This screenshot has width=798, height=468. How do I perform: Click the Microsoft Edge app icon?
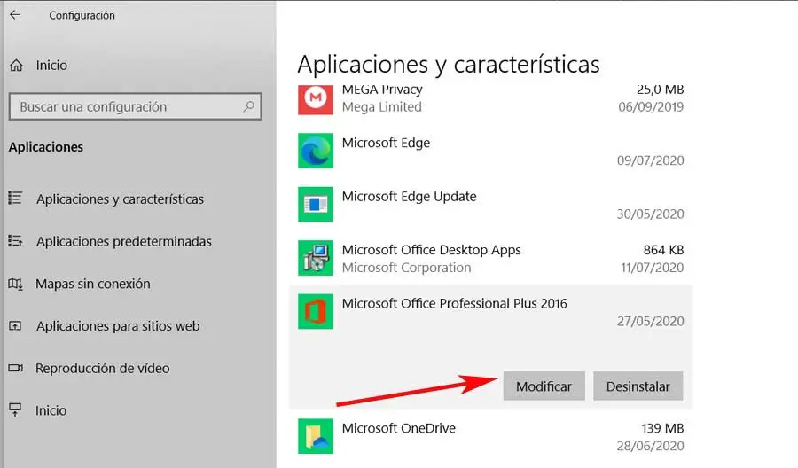coord(316,151)
